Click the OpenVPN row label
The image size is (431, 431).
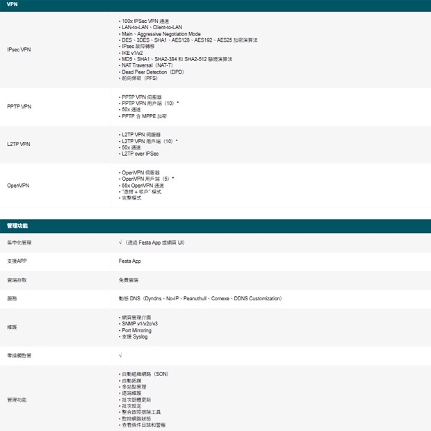(x=18, y=186)
